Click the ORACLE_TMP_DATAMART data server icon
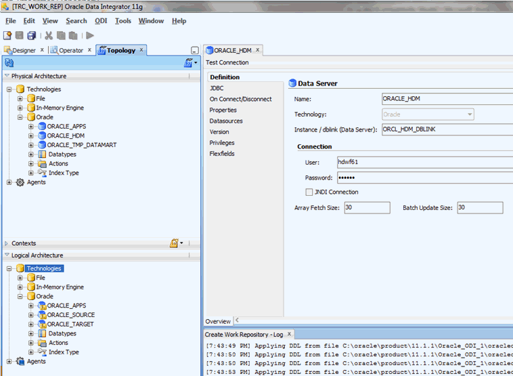513x376 pixels. (x=42, y=145)
